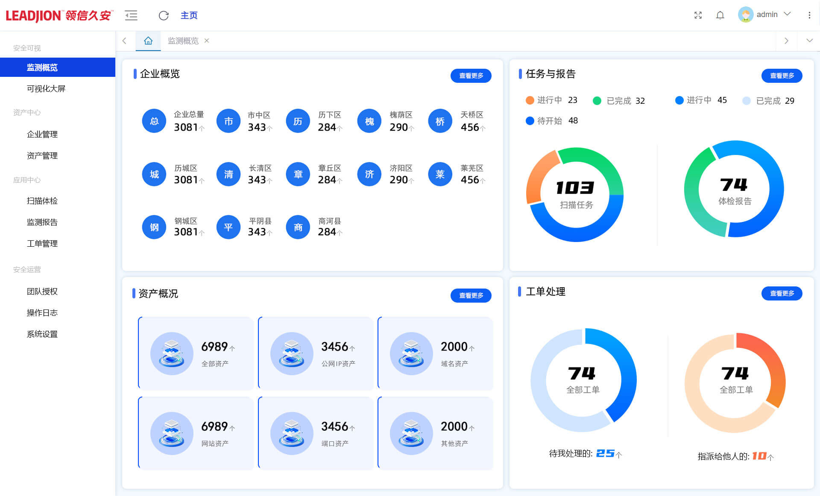Click the 网站资产 asset icon
The image size is (820, 496).
click(172, 433)
